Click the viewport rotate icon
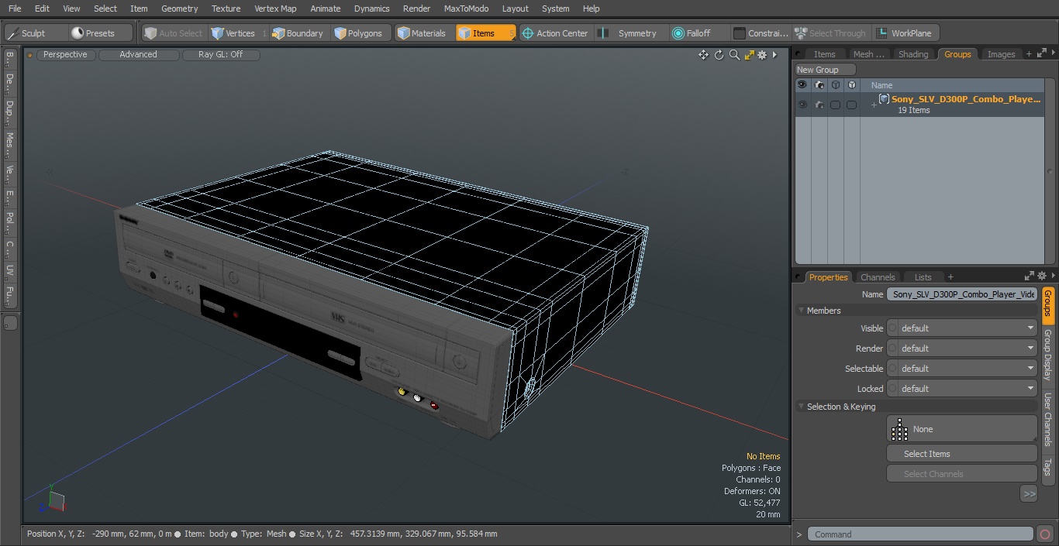1059x546 pixels. [719, 55]
